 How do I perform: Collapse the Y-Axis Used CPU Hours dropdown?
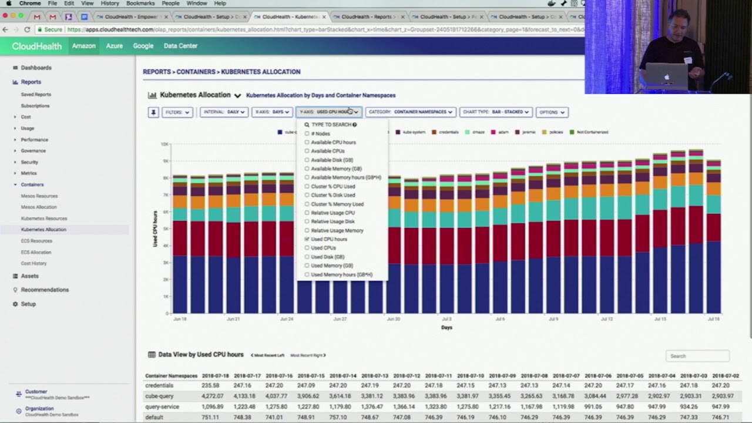[x=329, y=112]
